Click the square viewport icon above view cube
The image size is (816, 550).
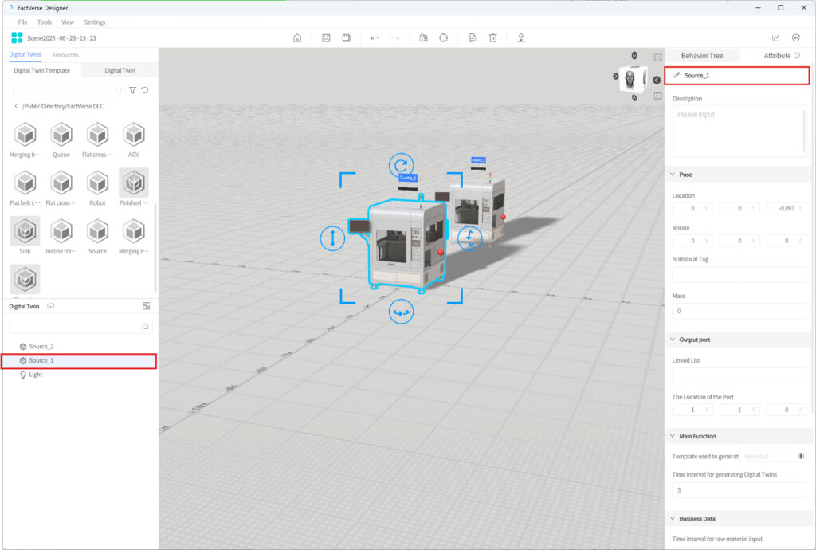(657, 57)
